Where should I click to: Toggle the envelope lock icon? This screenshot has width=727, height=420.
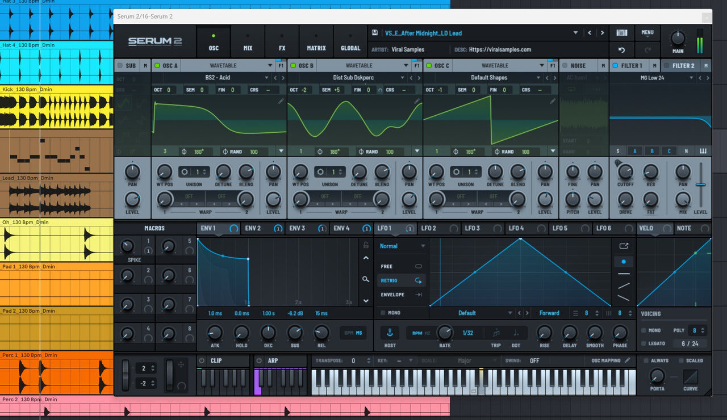tap(366, 245)
